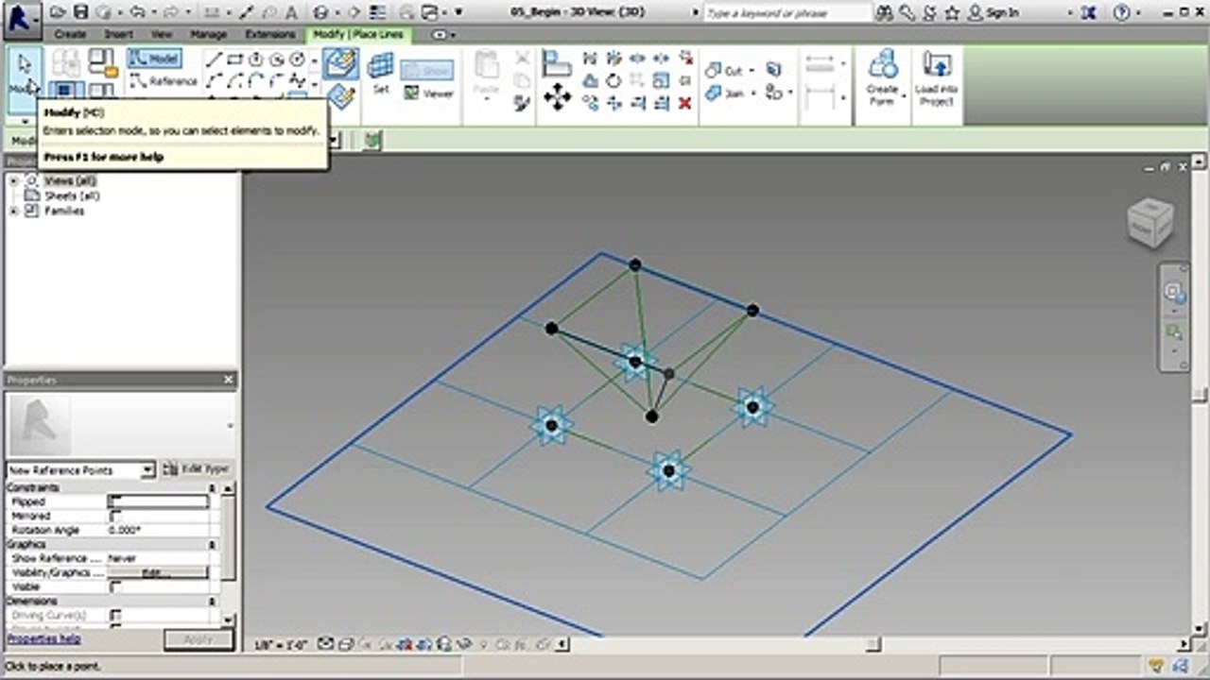Open the Extensions ribbon tab
This screenshot has height=680, width=1210.
pos(270,34)
